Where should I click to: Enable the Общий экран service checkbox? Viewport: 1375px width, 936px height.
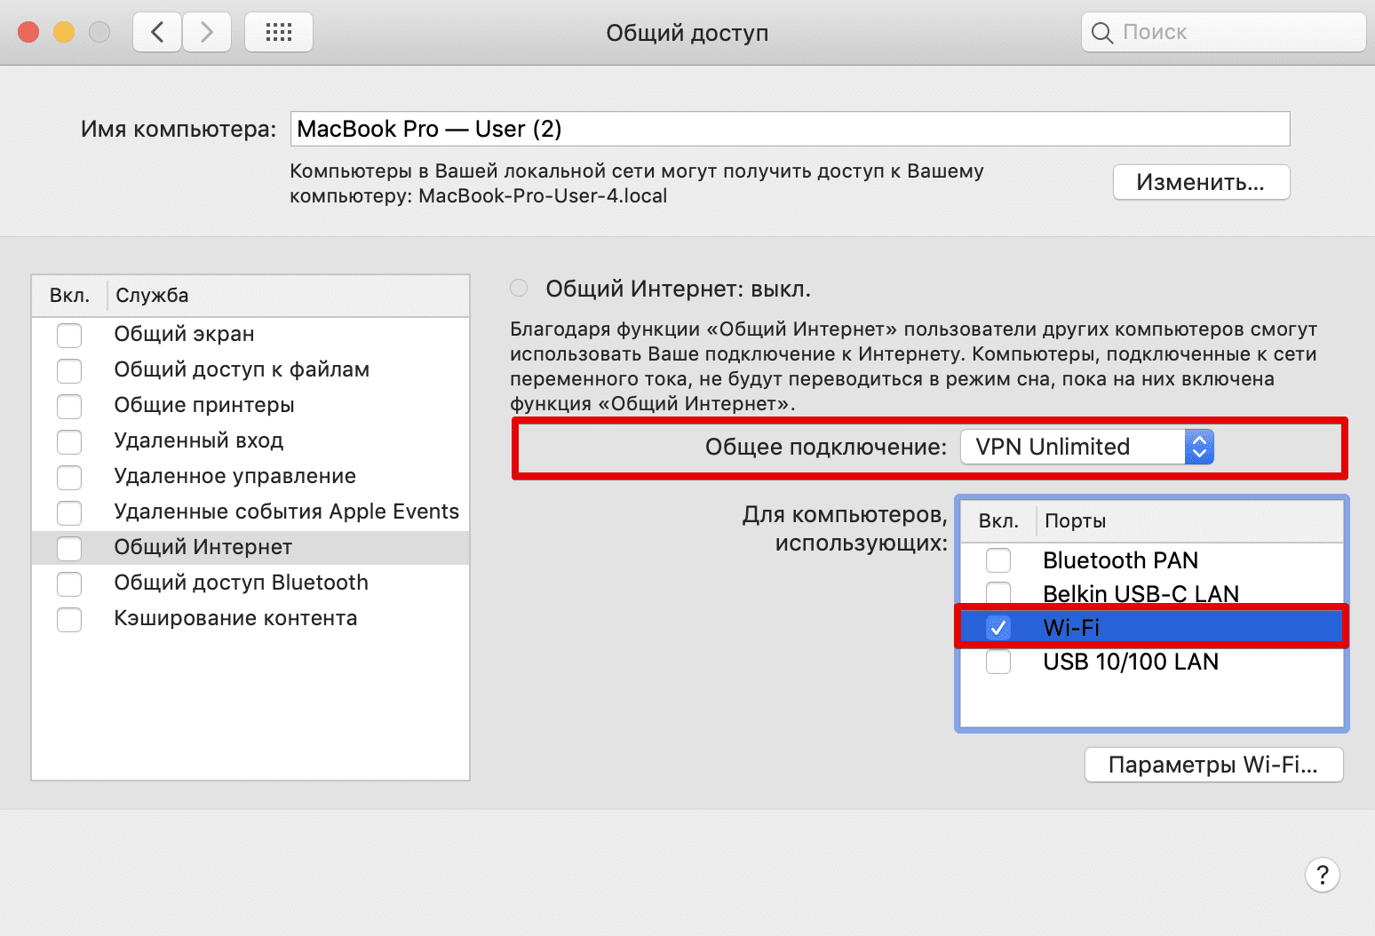point(69,335)
